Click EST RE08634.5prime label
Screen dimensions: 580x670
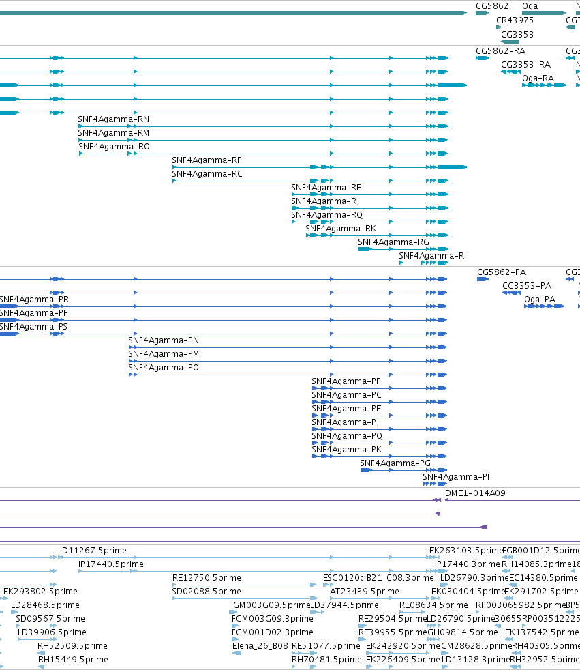click(433, 605)
